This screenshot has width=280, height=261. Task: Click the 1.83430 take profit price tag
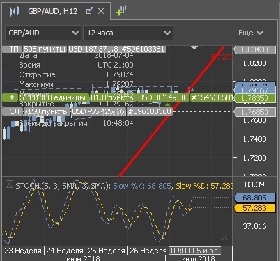click(254, 49)
